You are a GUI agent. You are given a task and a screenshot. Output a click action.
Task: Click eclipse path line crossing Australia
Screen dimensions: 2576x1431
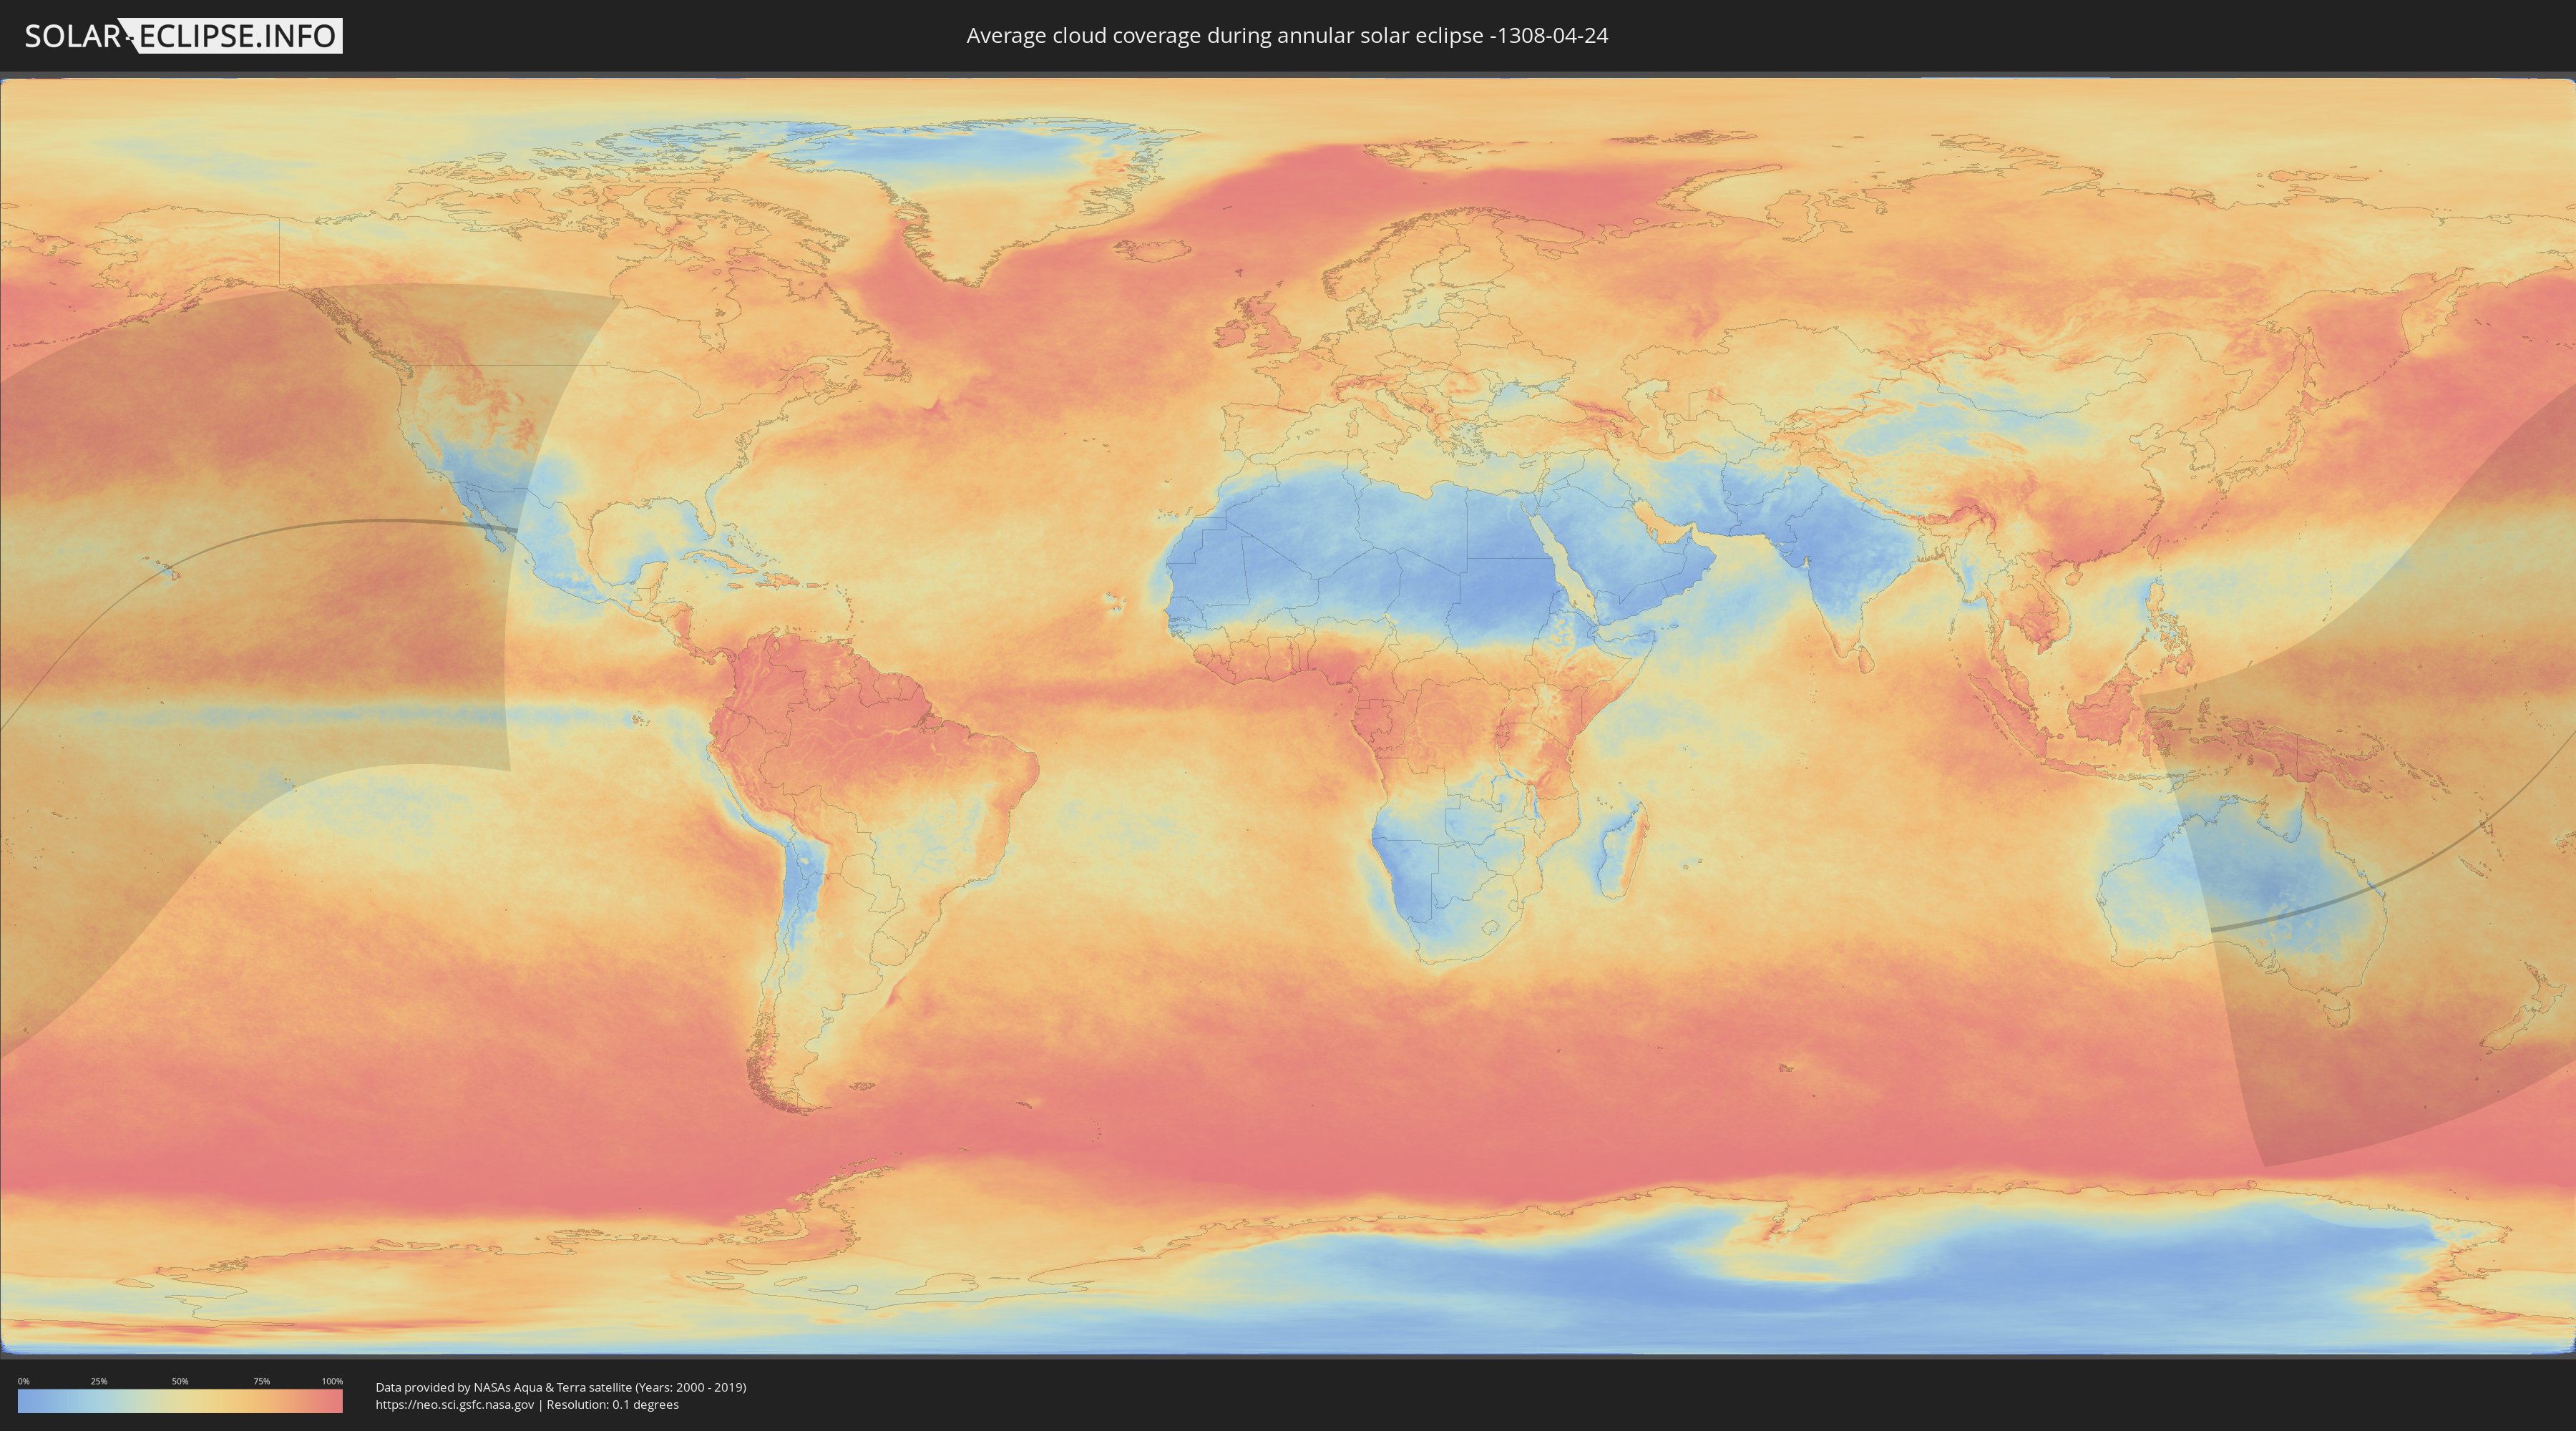coord(2300,912)
